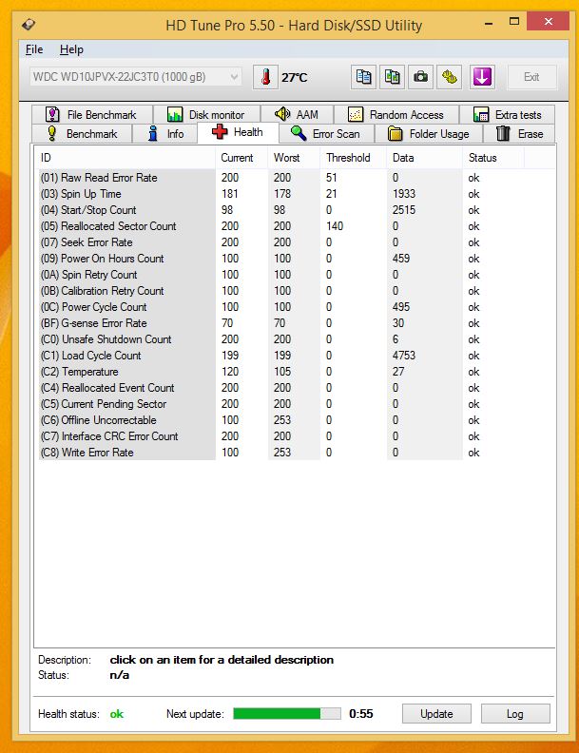Image resolution: width=579 pixels, height=753 pixels.
Task: Select the Interface CRC Error Count row
Action: 280,436
